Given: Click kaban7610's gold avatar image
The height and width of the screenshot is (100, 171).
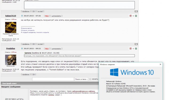Looking at the screenshot, I should coord(11,27).
